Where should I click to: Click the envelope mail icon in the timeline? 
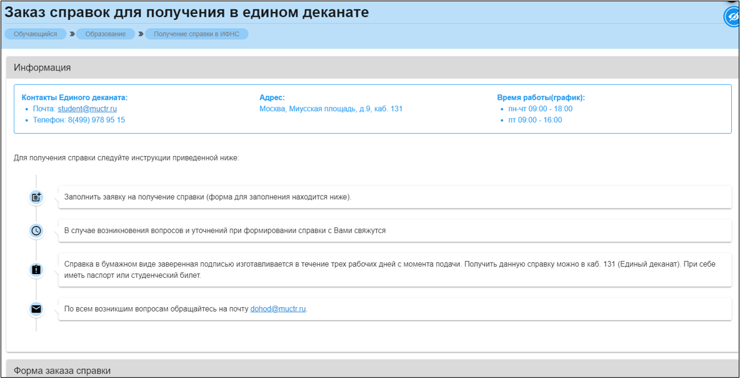point(36,309)
